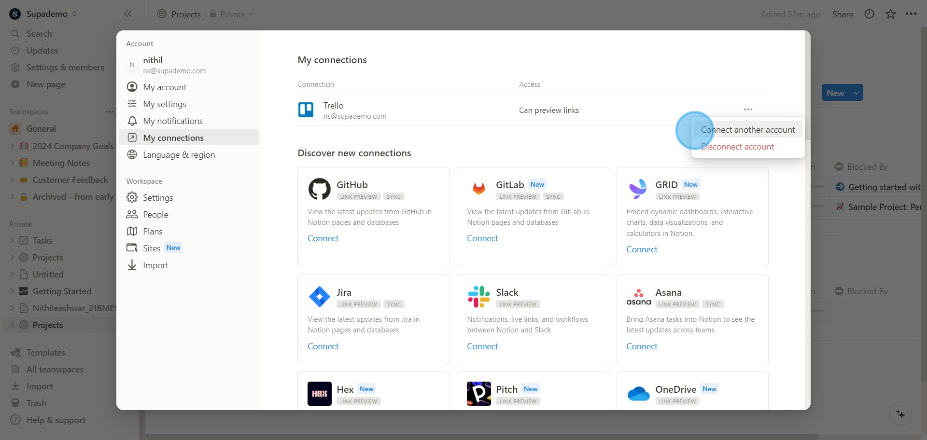The image size is (927, 440).
Task: Open the blue New button dropdown arrow
Action: [x=856, y=93]
